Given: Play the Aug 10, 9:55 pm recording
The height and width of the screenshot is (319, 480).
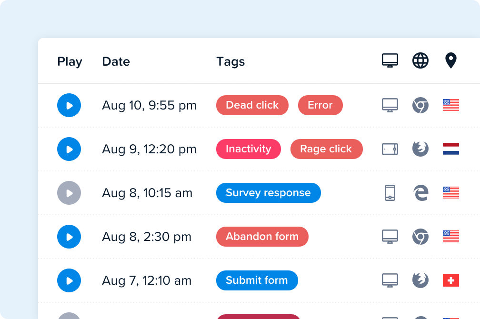Looking at the screenshot, I should [x=69, y=105].
